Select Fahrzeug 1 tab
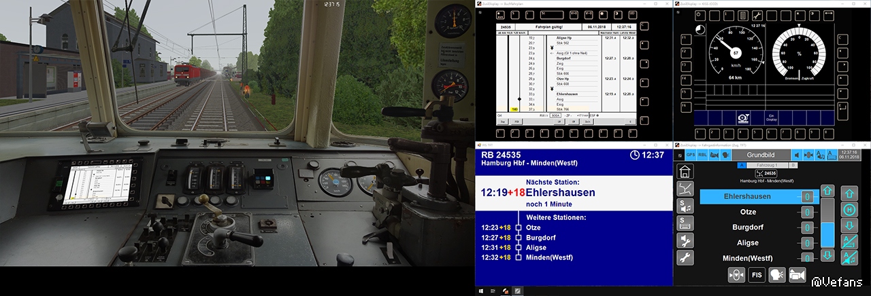 (766, 165)
